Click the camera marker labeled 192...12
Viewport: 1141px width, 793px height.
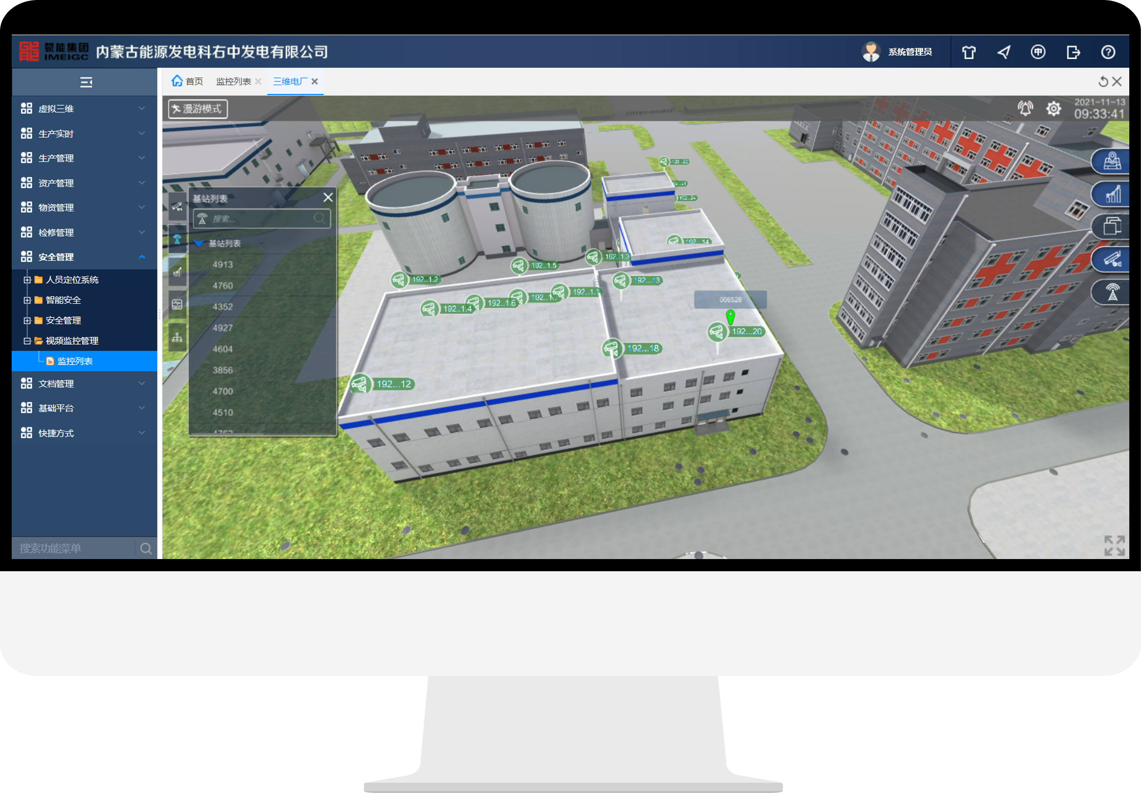[360, 384]
